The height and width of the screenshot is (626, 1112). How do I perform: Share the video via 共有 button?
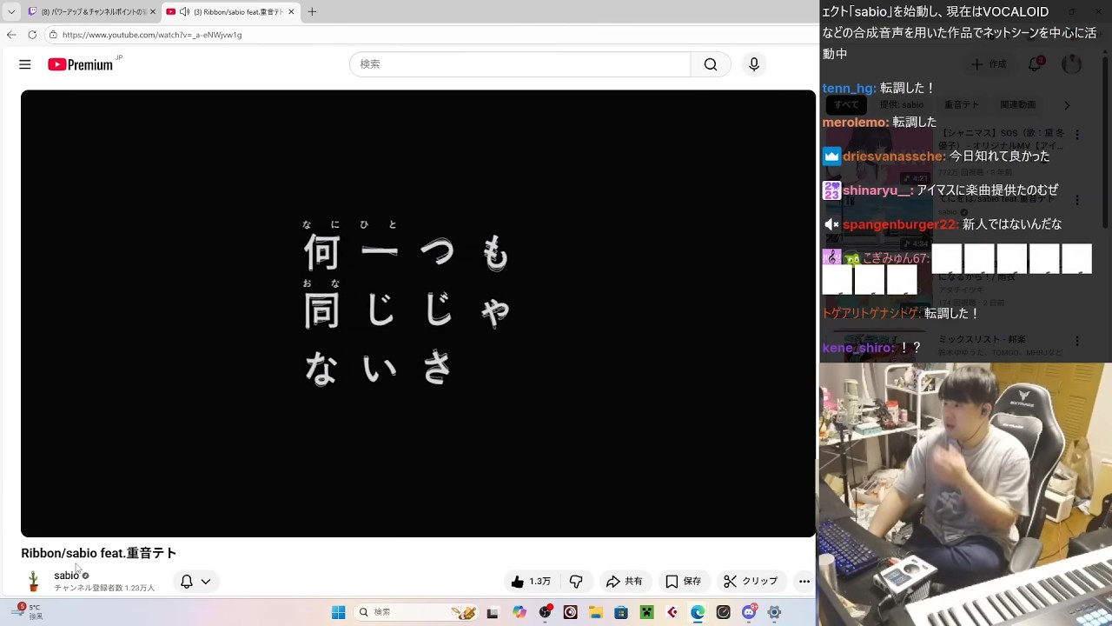[x=625, y=582]
